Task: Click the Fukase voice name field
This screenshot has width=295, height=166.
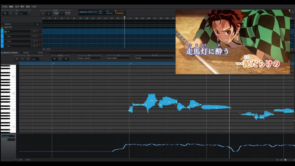Action: (89, 58)
